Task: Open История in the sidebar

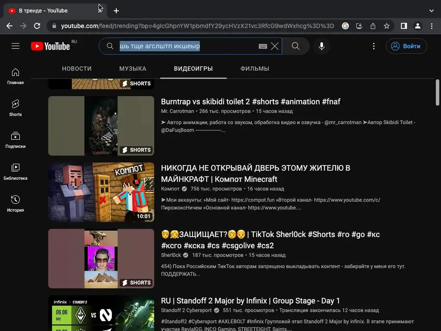Action: [16, 204]
